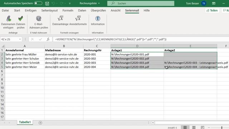Switch to Page Break preview icon
The width and height of the screenshot is (229, 129).
click(203, 128)
